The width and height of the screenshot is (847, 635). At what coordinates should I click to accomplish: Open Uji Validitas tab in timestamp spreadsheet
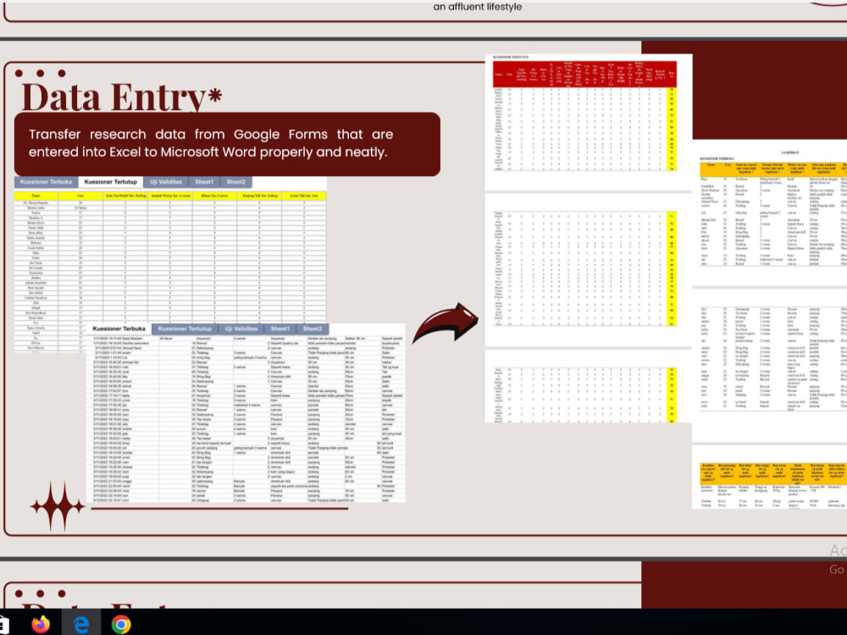[x=241, y=329]
